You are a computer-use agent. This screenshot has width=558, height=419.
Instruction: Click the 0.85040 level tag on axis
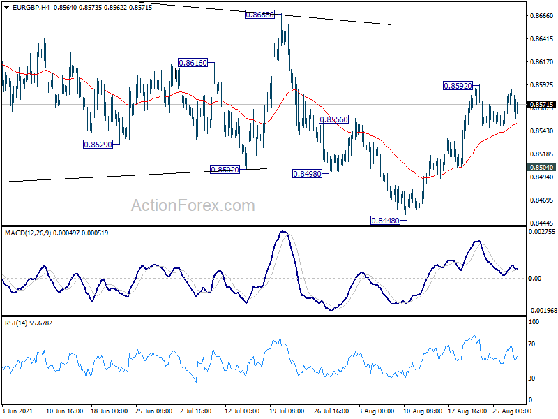(542, 168)
